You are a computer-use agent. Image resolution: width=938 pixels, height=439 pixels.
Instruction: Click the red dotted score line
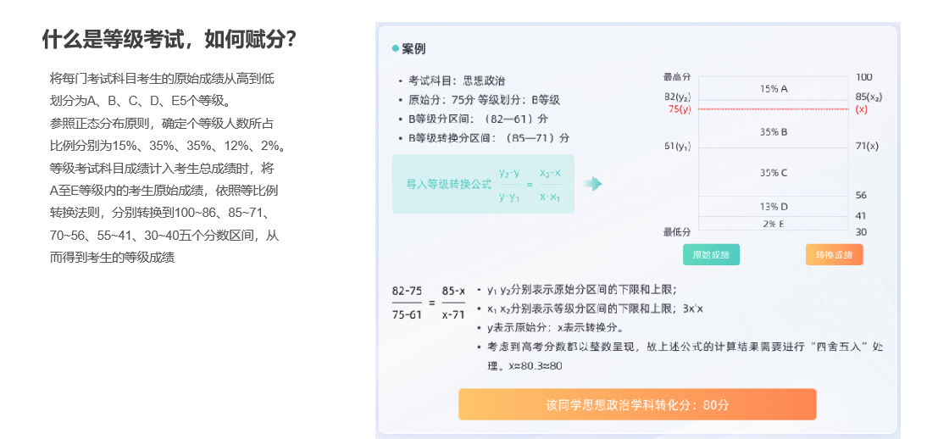774,108
